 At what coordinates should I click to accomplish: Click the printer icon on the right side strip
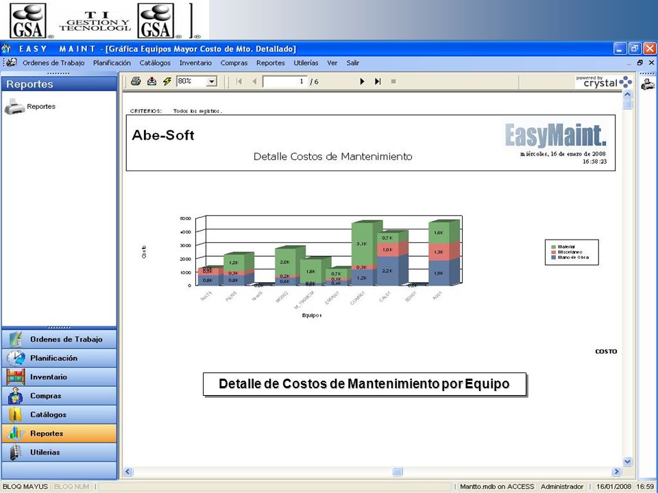coord(648,84)
